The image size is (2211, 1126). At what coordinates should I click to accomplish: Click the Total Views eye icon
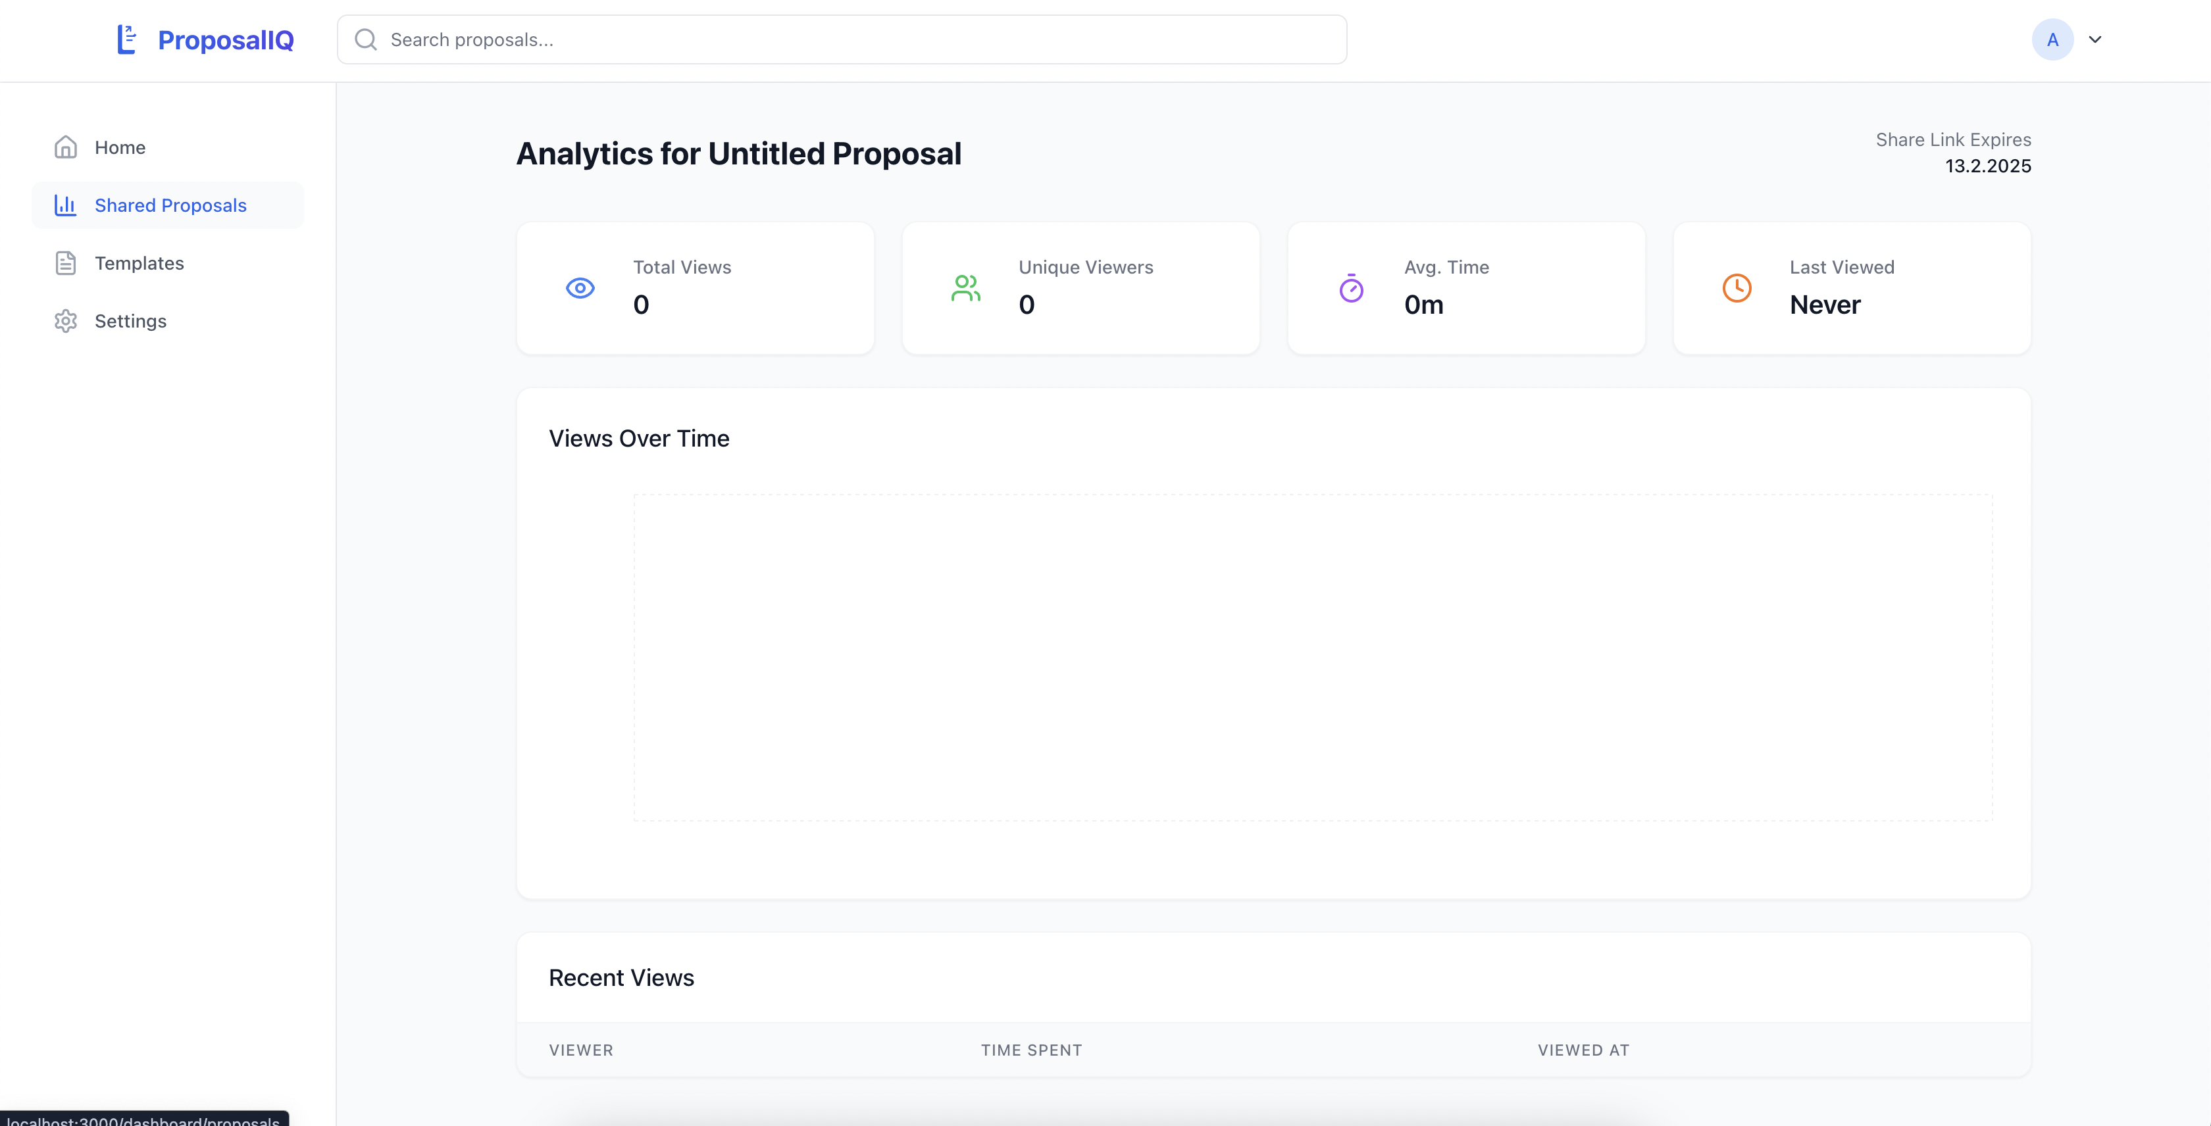[580, 288]
